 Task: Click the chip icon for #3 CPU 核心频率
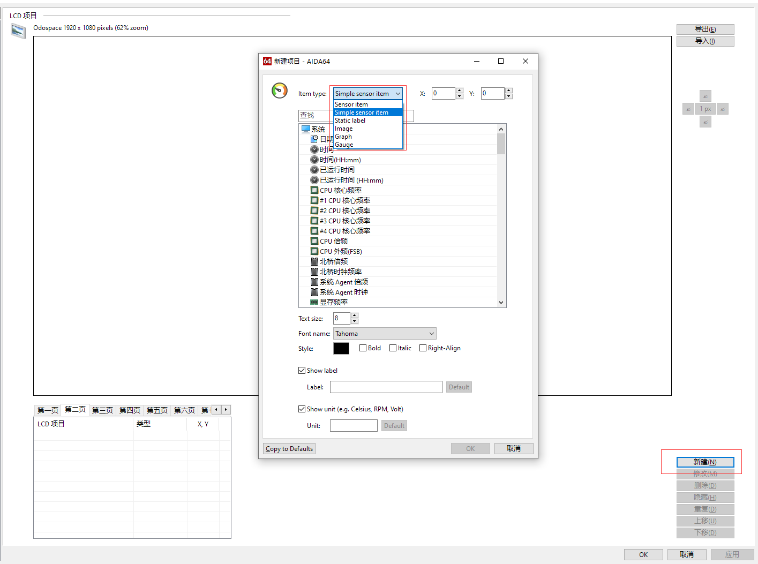click(x=314, y=221)
